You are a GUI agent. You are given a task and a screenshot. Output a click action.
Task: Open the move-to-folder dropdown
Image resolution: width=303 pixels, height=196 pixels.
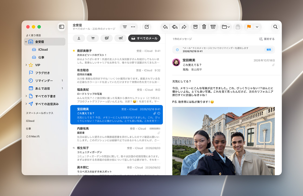[x=226, y=27]
